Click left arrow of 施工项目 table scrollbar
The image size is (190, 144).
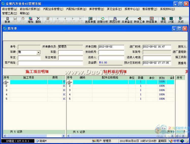5,136
